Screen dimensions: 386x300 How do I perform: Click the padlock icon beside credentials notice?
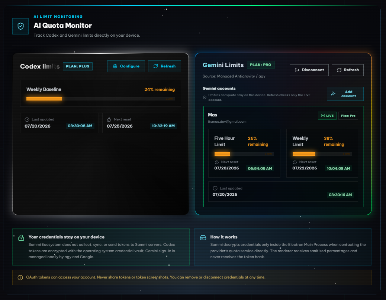click(x=21, y=238)
